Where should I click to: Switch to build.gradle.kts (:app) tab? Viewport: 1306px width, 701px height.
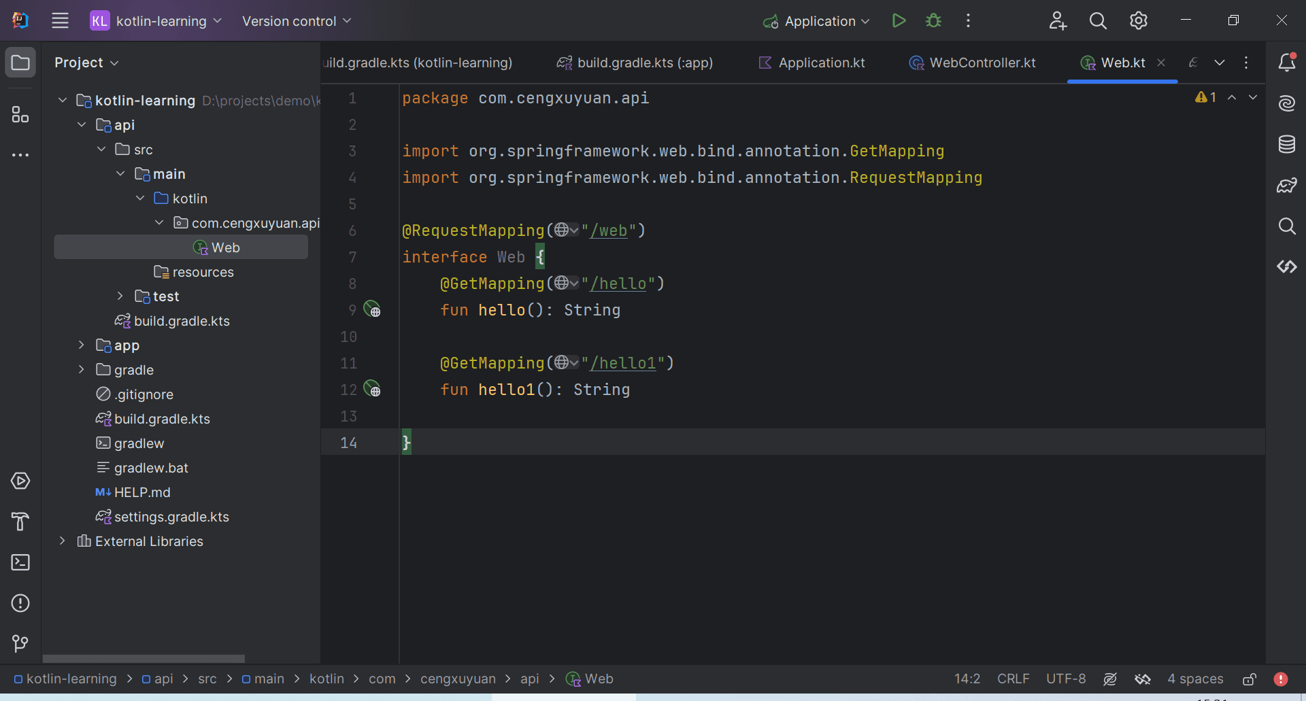tap(635, 63)
